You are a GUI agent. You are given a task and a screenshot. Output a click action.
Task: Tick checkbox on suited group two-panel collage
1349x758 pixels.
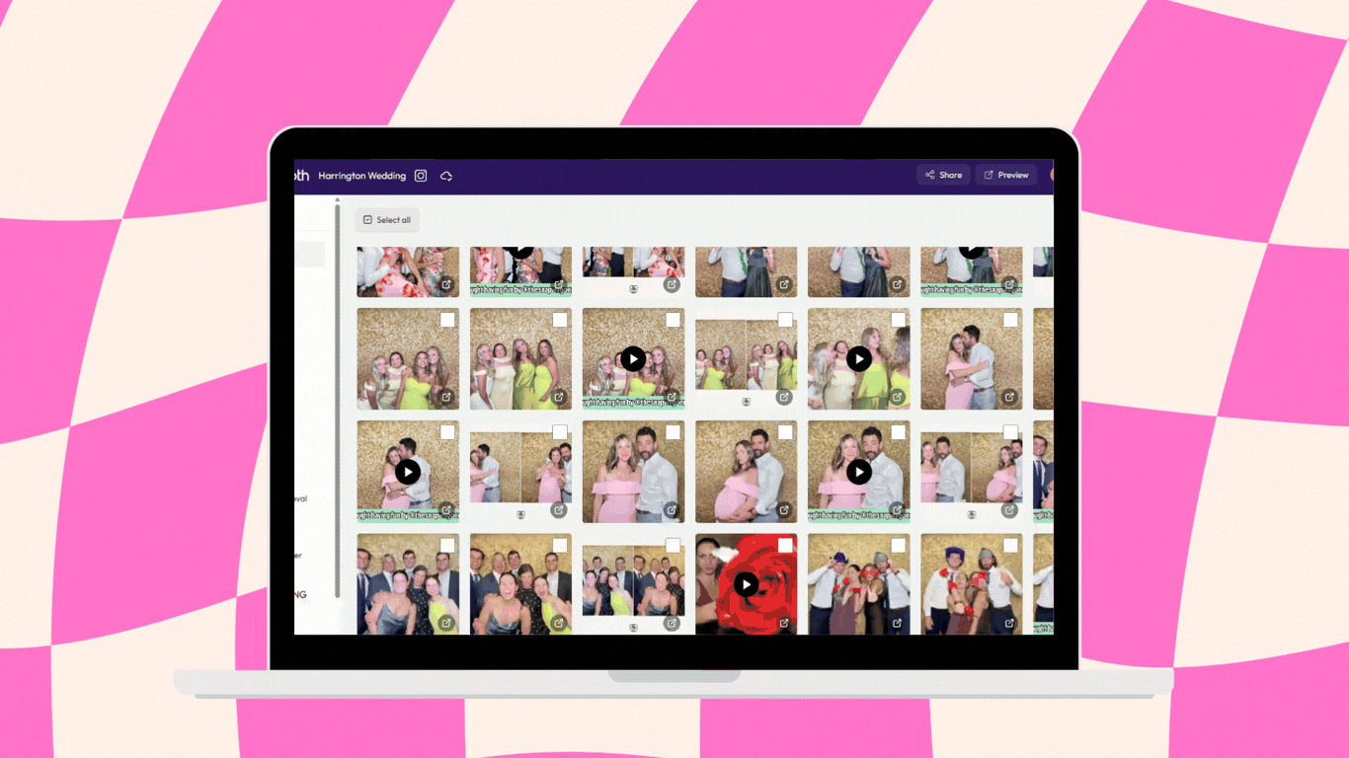tap(673, 545)
